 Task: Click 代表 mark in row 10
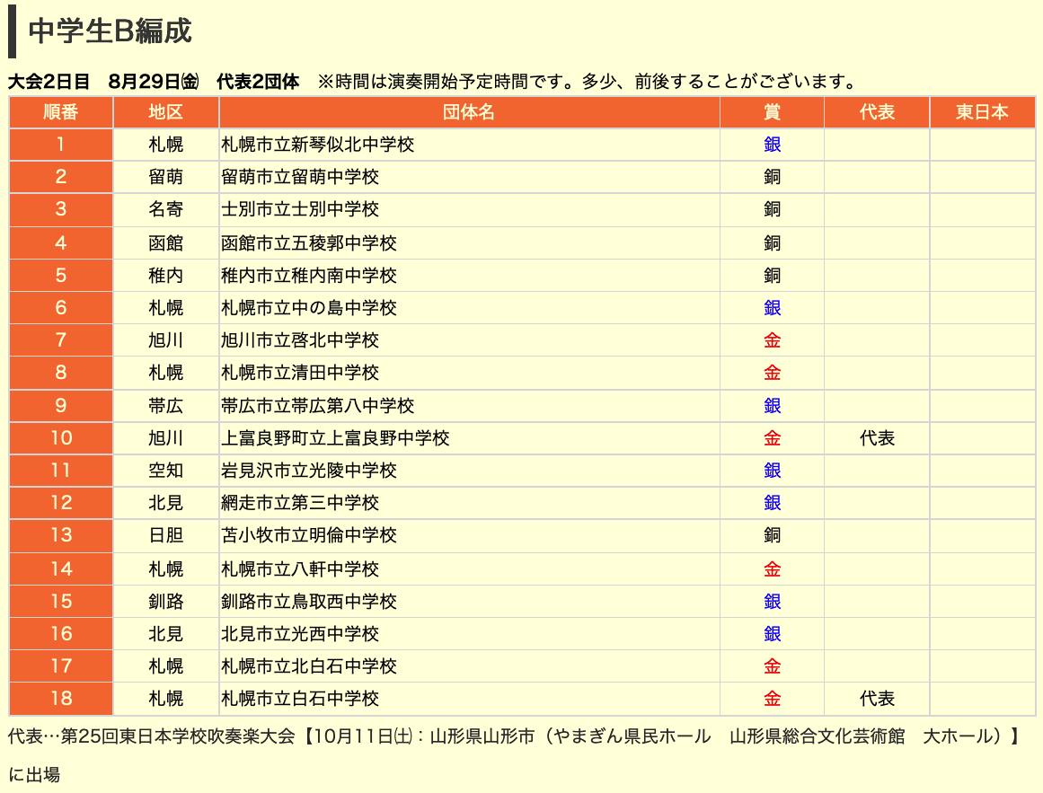pyautogui.click(x=877, y=438)
